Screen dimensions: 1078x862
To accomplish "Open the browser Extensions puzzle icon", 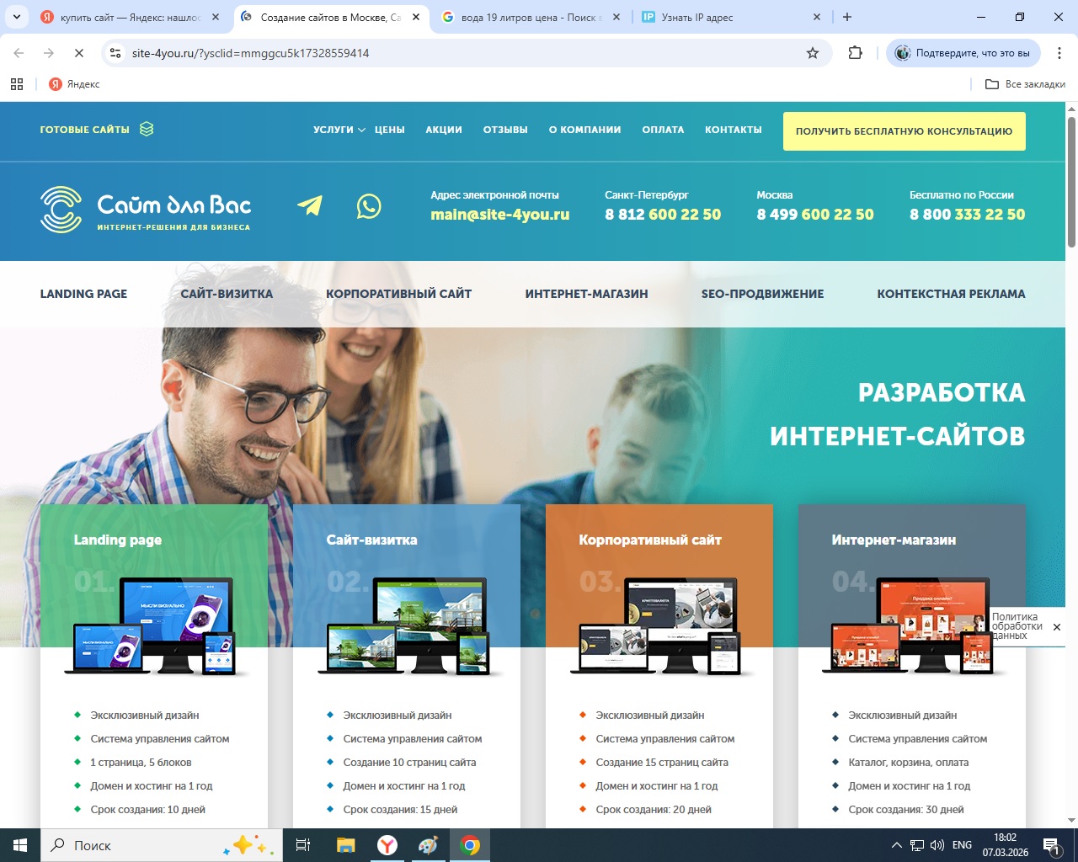I will pyautogui.click(x=856, y=53).
